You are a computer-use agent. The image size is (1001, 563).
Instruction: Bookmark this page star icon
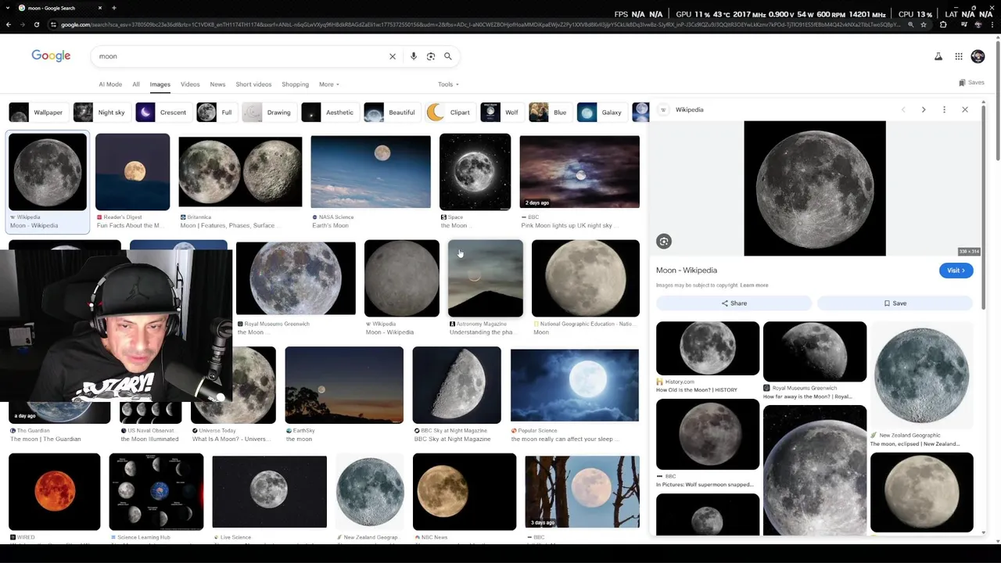[924, 24]
